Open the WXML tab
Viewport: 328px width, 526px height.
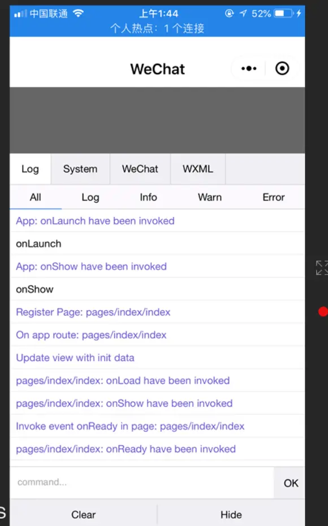click(198, 169)
